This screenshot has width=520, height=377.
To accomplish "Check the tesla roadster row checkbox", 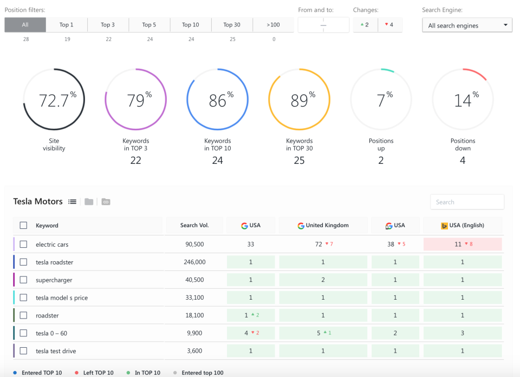I will click(x=23, y=262).
